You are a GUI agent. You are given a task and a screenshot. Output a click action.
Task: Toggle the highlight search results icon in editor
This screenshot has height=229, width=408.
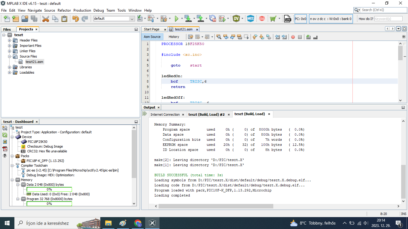click(239, 37)
